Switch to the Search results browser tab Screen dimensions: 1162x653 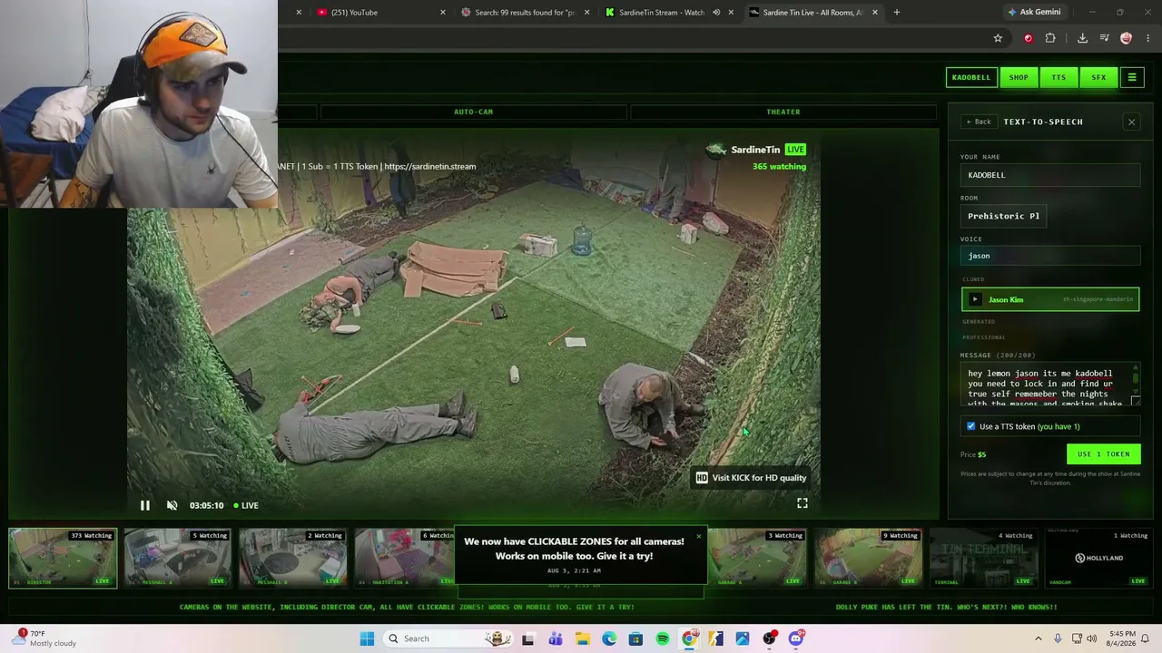526,13
